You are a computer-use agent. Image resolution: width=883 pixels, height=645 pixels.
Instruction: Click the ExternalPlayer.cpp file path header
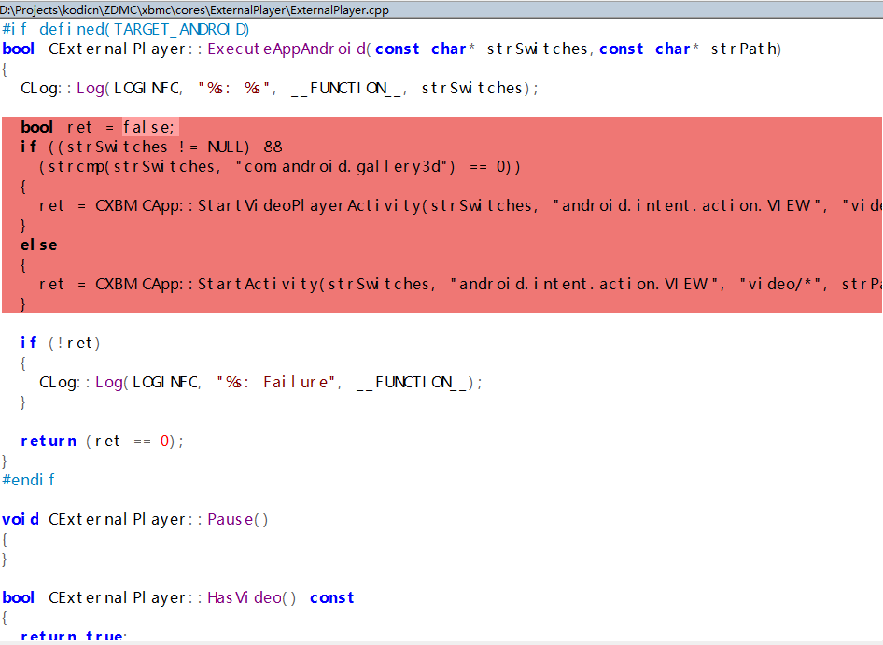pyautogui.click(x=194, y=10)
